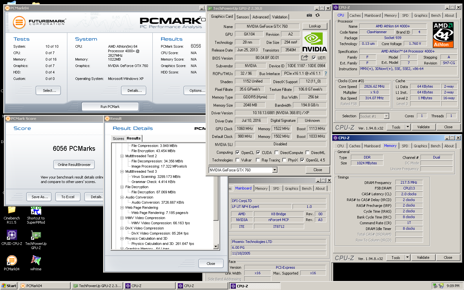Image resolution: width=464 pixels, height=290 pixels.
Task: Open the NVIDIA GeForce GTX 760 GPU selector dropdown
Action: click(x=275, y=170)
